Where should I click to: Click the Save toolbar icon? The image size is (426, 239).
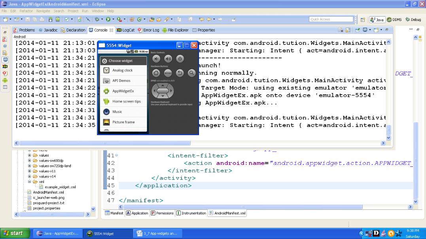(x=27, y=19)
